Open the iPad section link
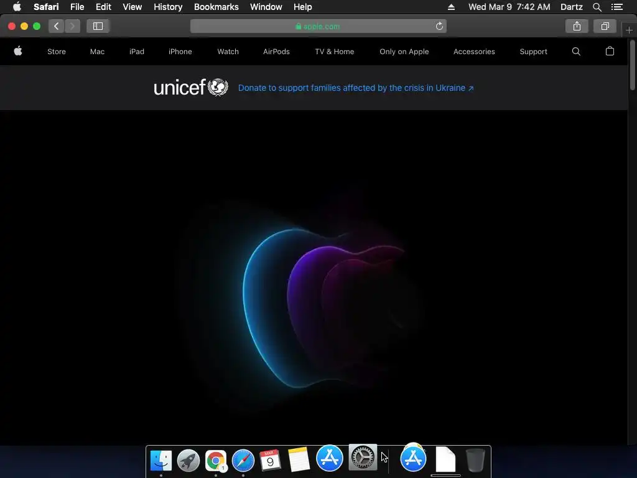Viewport: 637px width, 478px height. [x=136, y=52]
